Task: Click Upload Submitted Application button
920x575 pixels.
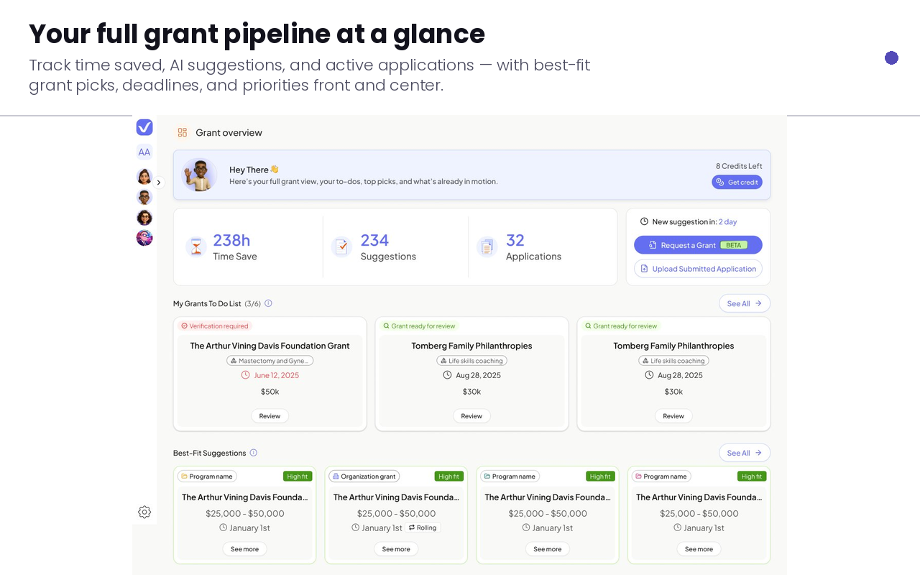Action: pyautogui.click(x=698, y=269)
